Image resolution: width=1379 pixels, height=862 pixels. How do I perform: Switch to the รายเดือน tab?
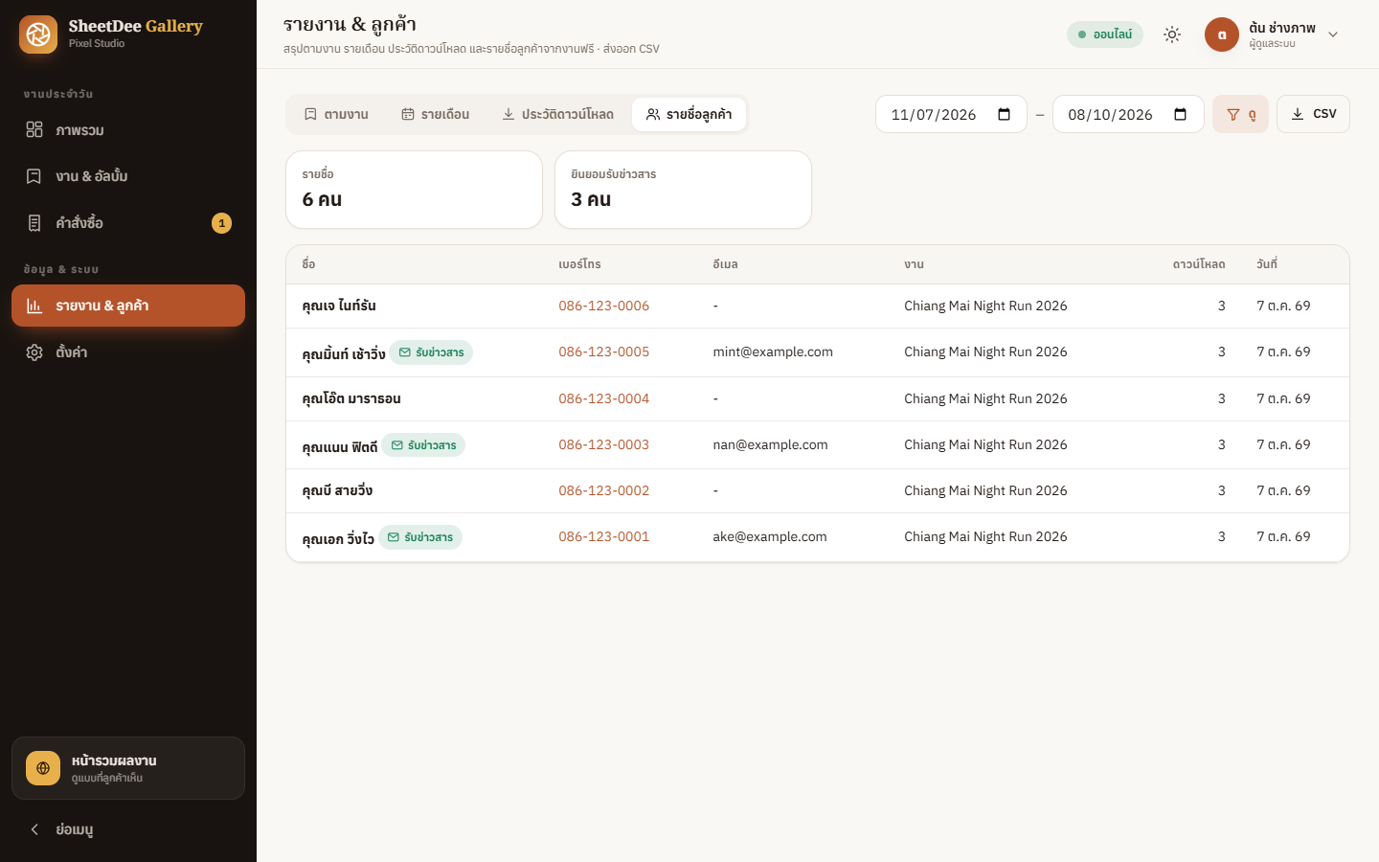tap(435, 114)
